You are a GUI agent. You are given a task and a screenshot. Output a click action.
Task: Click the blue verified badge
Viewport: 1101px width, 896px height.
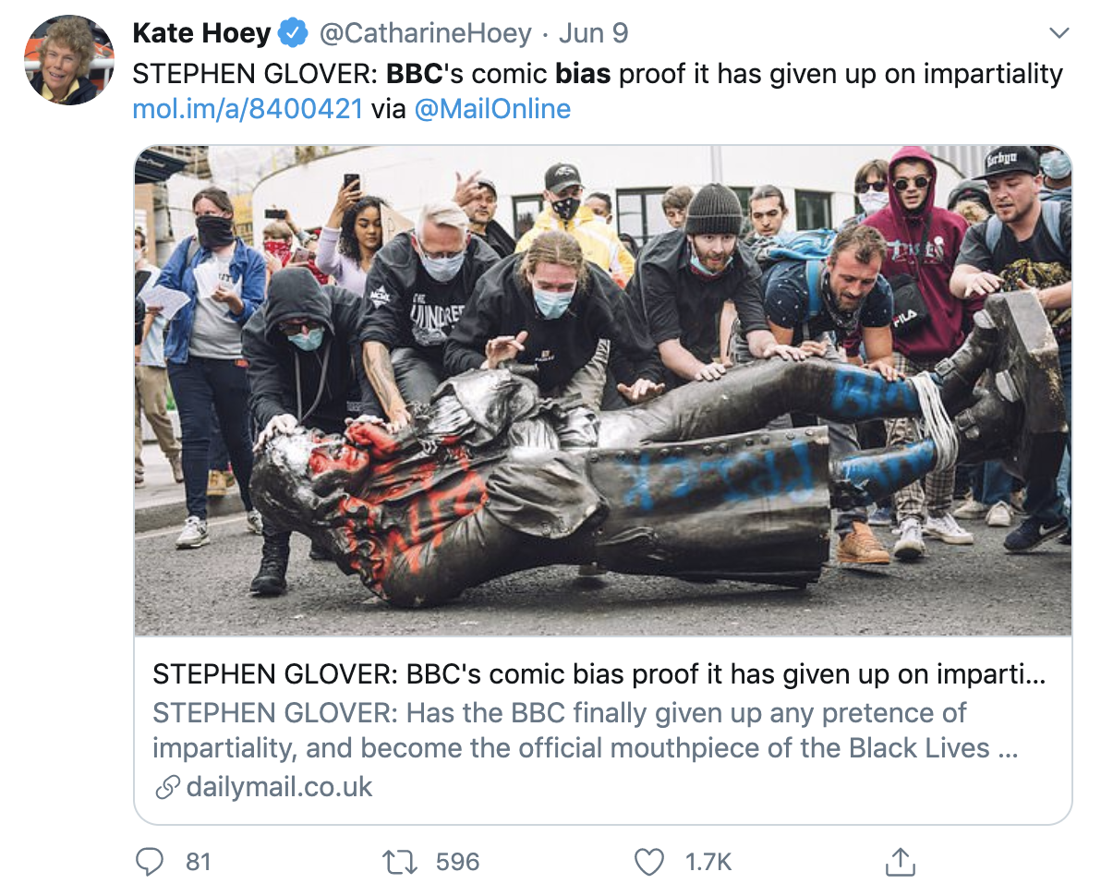click(295, 34)
